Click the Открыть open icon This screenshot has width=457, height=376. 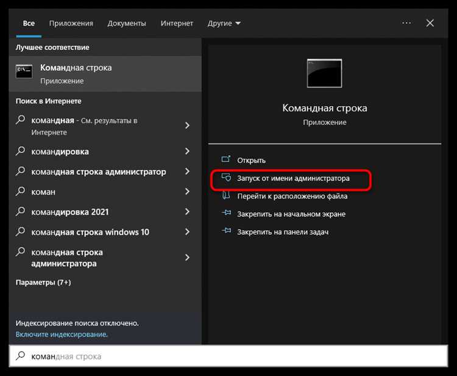click(226, 159)
